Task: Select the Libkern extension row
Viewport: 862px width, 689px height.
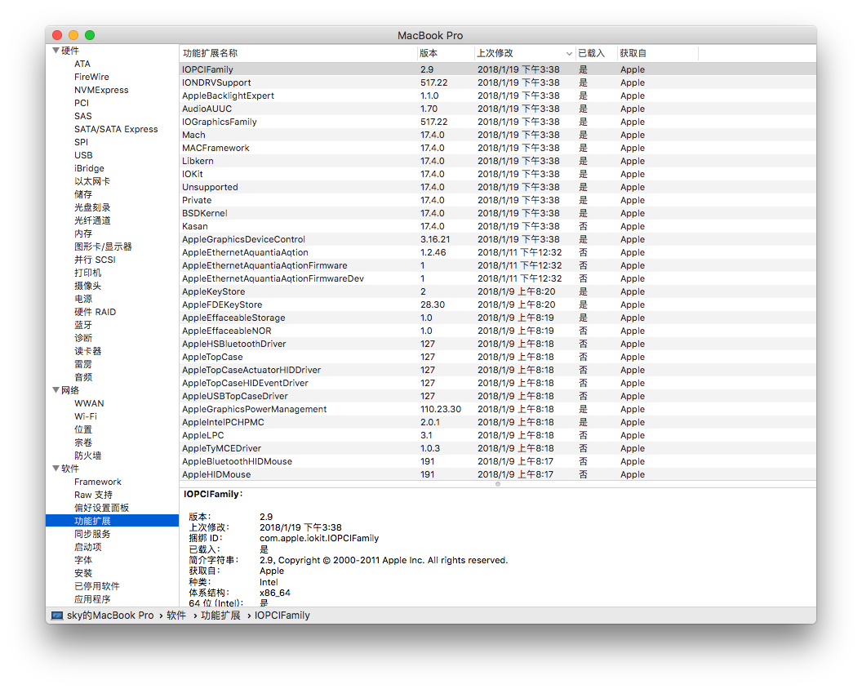Action: (497, 161)
